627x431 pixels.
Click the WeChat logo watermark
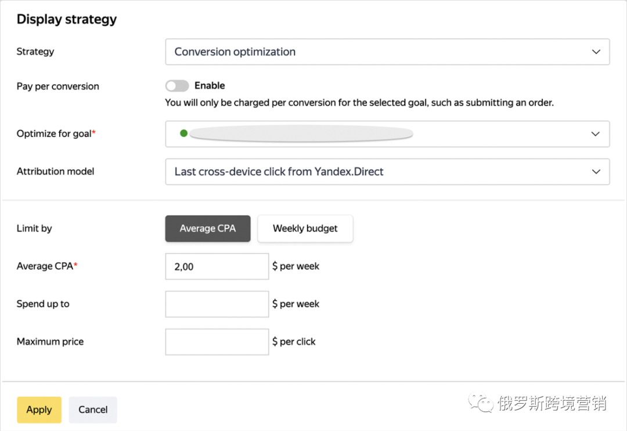tap(481, 403)
